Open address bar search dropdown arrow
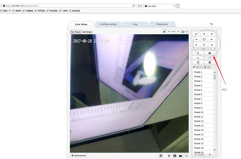The height and width of the screenshot is (159, 241). [x=136, y=6]
